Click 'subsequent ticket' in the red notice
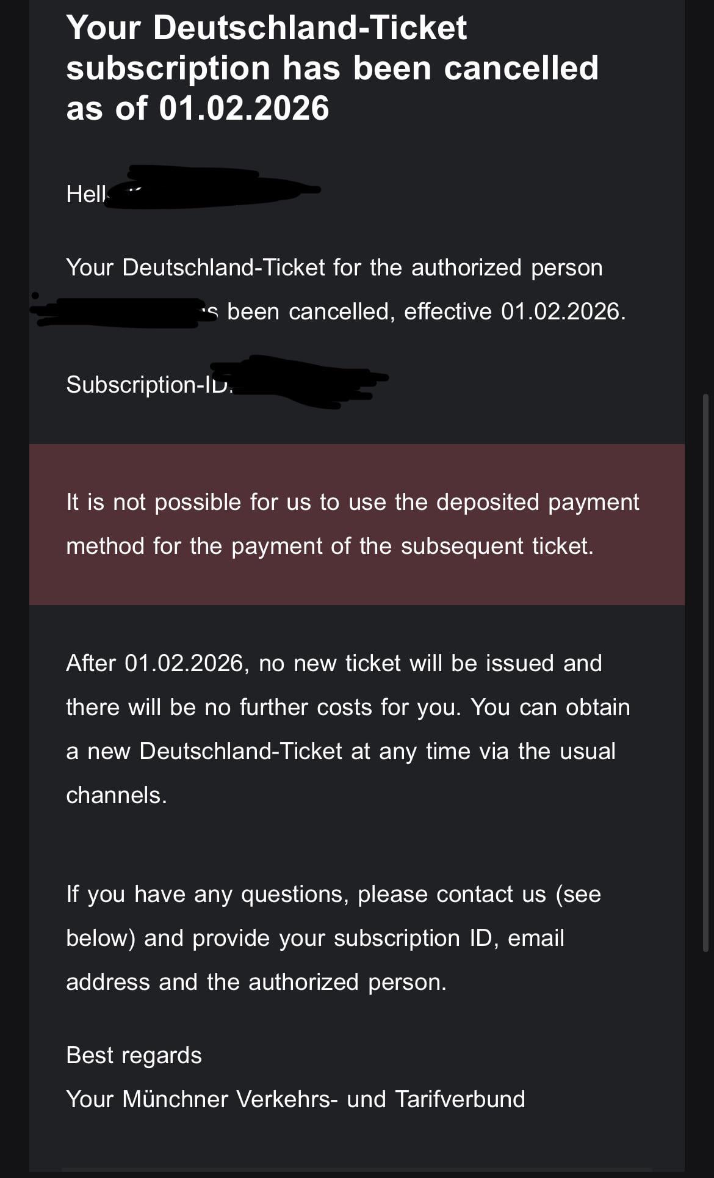The image size is (714, 1178). pos(497,546)
